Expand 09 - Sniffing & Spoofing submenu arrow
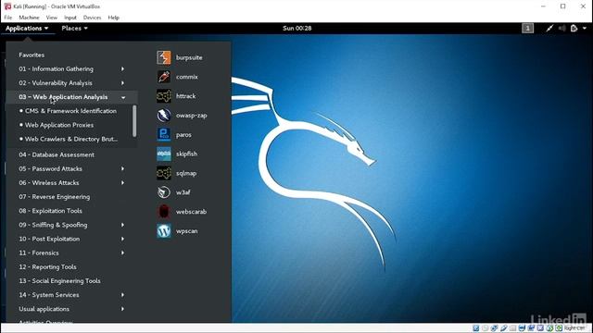The image size is (593, 333). [x=122, y=225]
